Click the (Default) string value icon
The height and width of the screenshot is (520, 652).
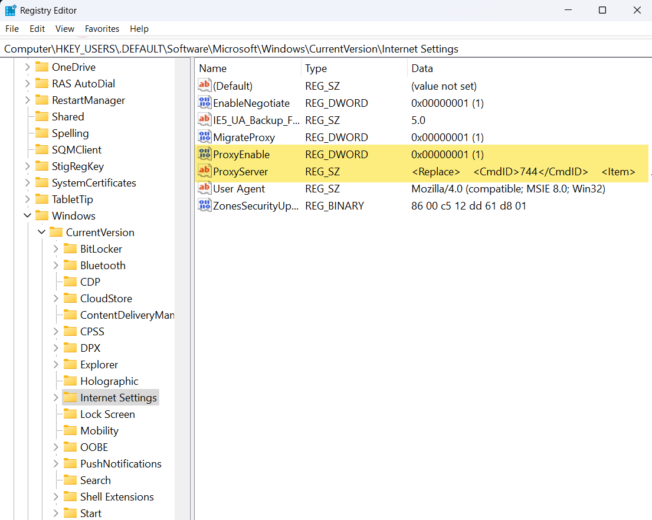(205, 86)
